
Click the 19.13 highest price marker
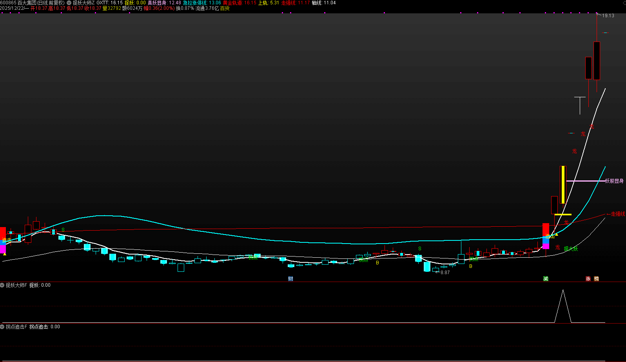[608, 16]
